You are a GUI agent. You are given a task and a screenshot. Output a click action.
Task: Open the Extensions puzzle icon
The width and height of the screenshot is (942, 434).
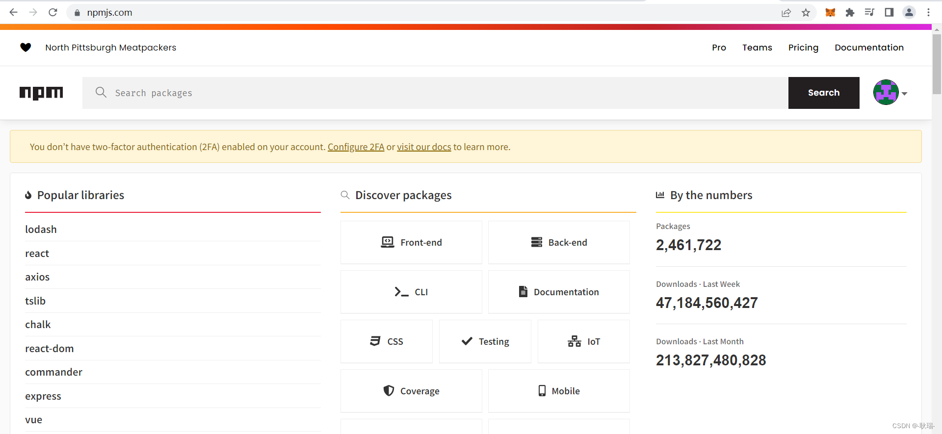(x=850, y=13)
